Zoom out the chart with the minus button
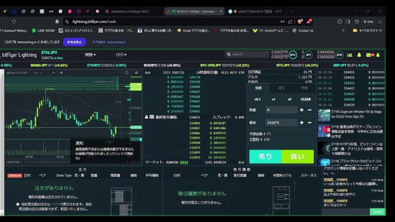This screenshot has width=395, height=222. tap(54, 73)
